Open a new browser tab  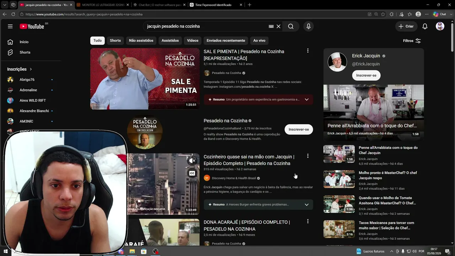250,5
